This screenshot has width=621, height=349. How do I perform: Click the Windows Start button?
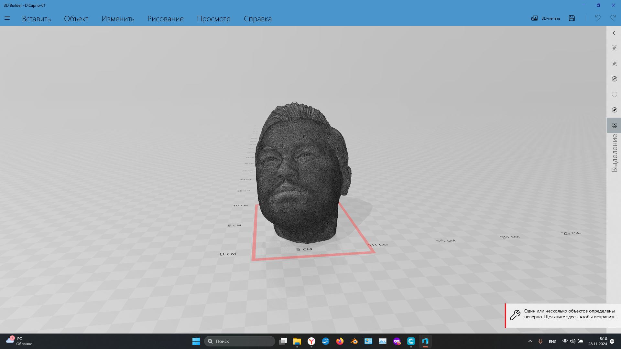[196, 341]
